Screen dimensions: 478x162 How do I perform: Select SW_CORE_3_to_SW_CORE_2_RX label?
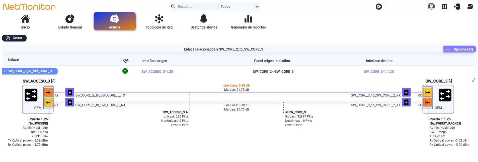click(376, 95)
